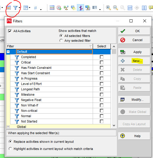Click the Level Resources icon

tap(66, 8)
